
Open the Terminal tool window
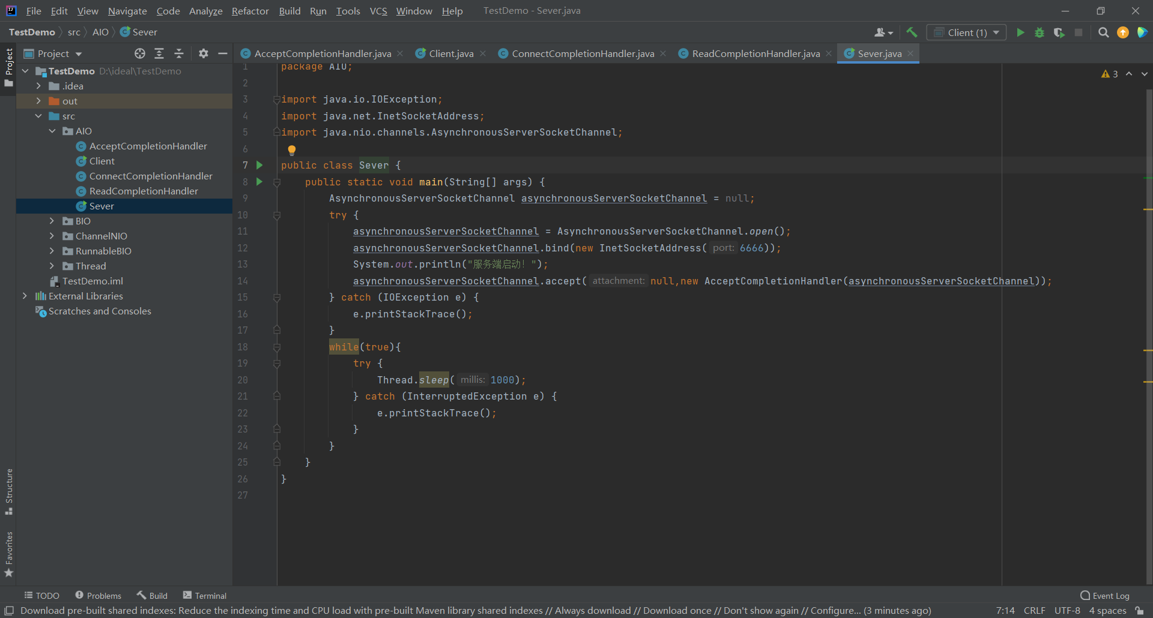[x=204, y=595]
